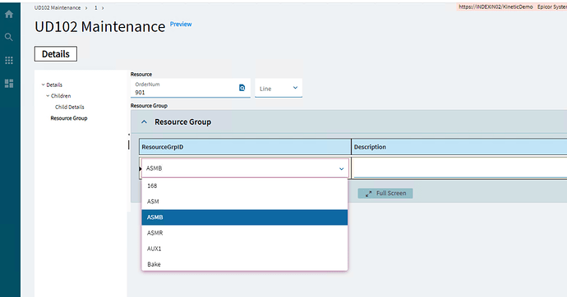Open the apps grid menu icon
567x297 pixels.
[x=9, y=60]
